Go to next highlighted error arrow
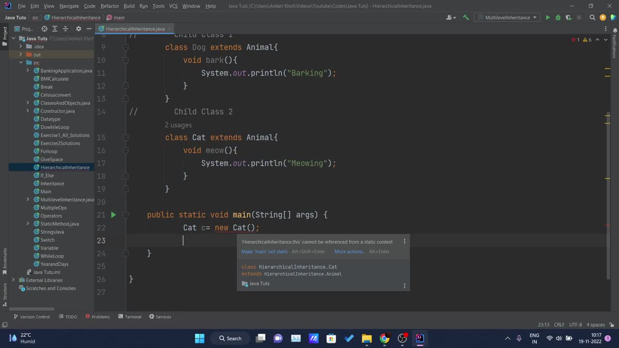The width and height of the screenshot is (619, 348). 605,40
